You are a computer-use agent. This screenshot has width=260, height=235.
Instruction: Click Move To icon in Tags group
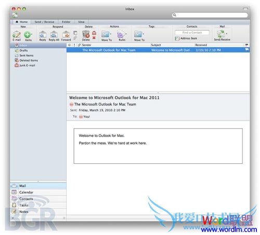(138, 34)
